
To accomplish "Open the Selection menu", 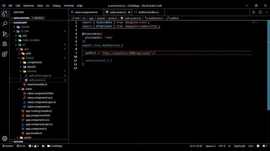I will (x=29, y=5).
